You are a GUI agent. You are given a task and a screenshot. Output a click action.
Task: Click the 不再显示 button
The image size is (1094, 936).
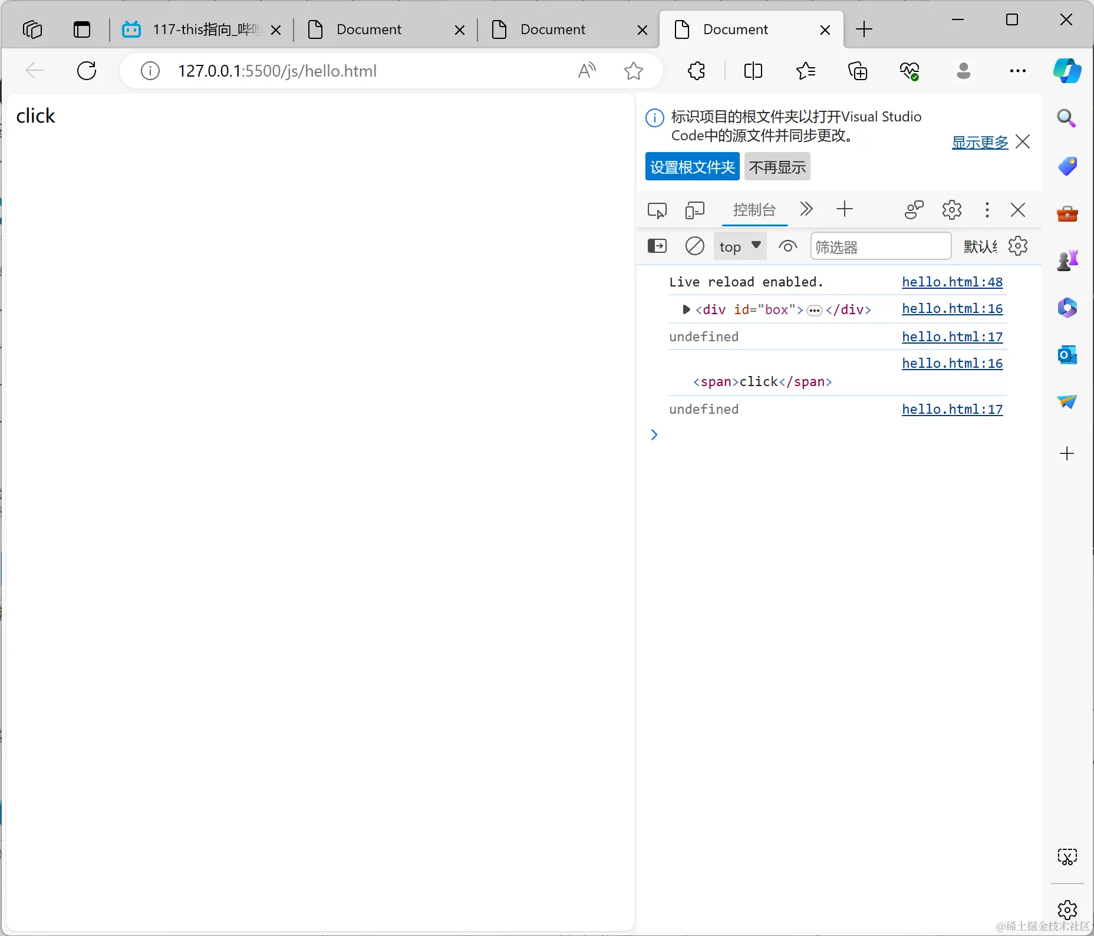tap(777, 167)
